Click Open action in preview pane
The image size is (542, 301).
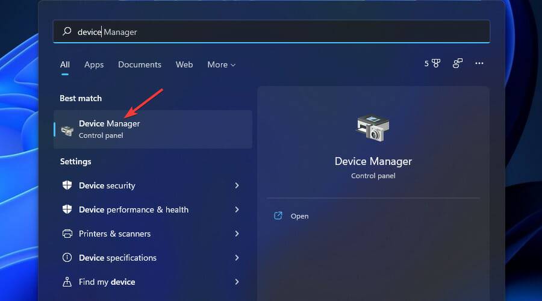299,216
